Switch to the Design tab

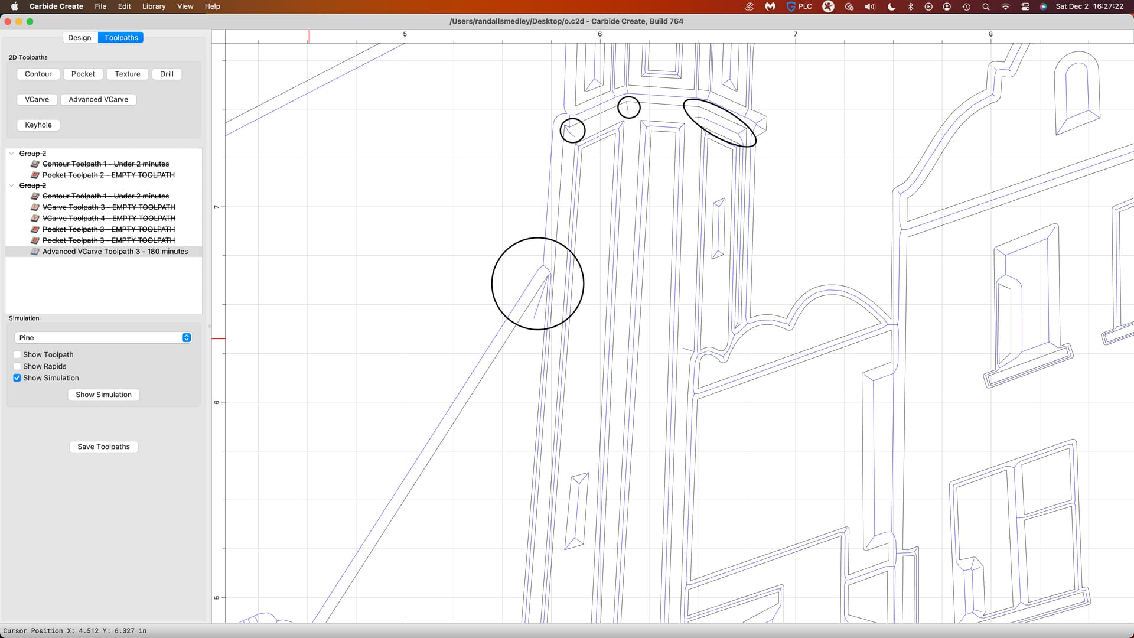(79, 38)
